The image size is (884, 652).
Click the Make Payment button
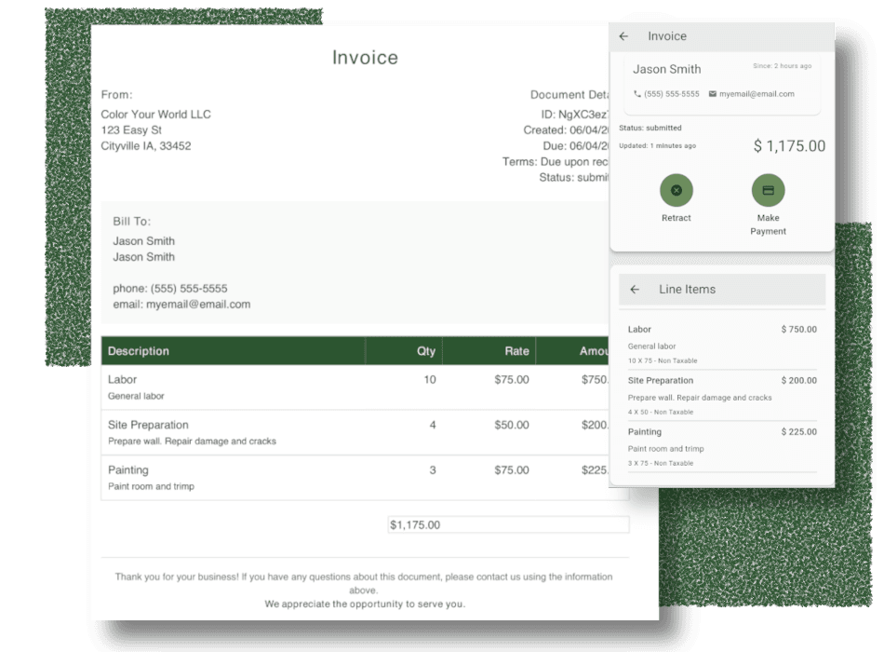769,224
